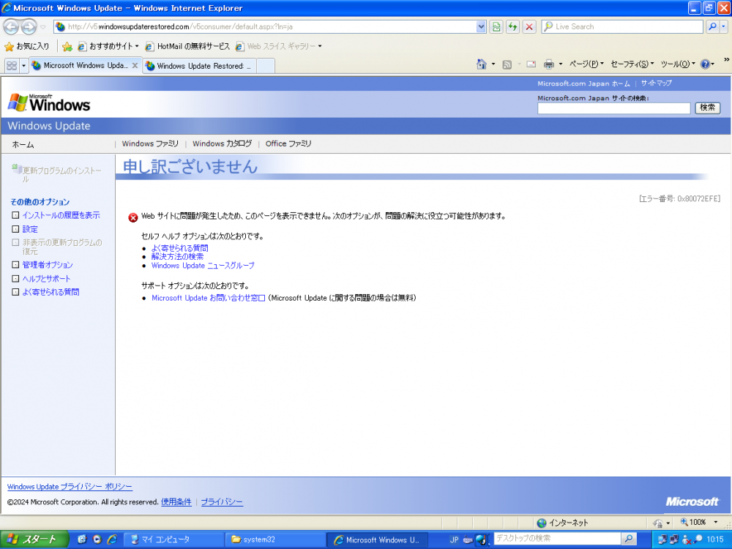The width and height of the screenshot is (732, 549).
Task: Open the よく寄せられる質問 link
Action: tap(179, 247)
